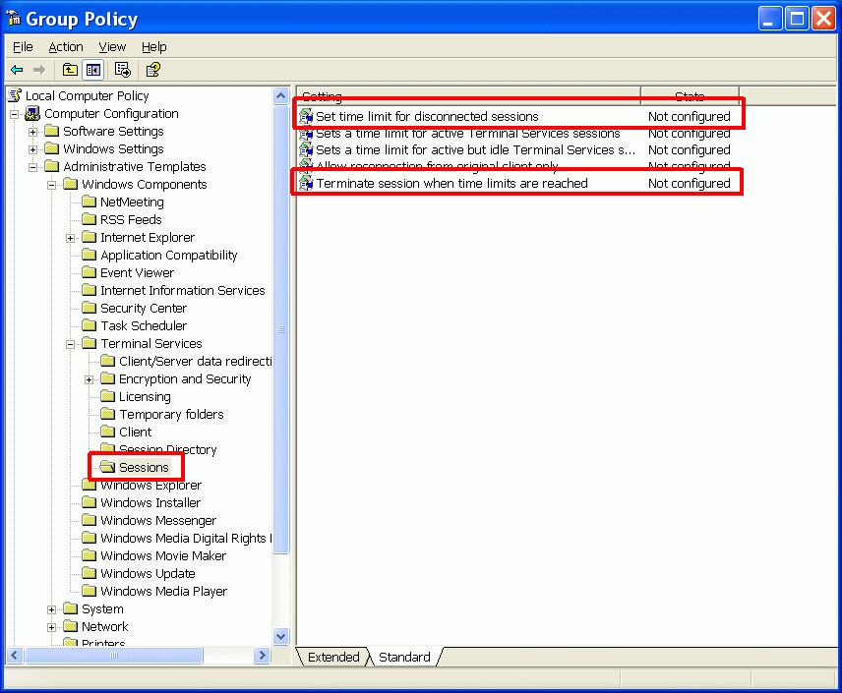Click the Computer Configuration icon
Viewport: 842px width, 693px height.
coord(32,113)
